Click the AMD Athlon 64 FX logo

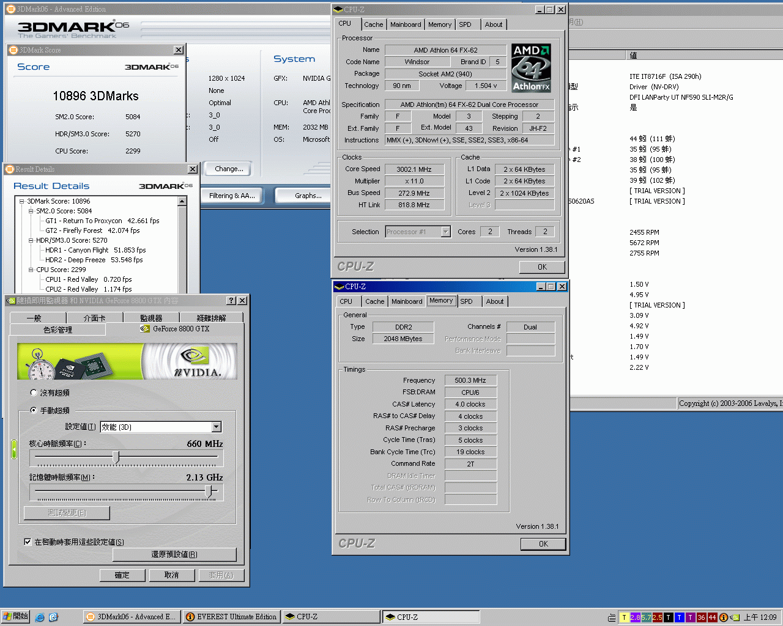(531, 68)
